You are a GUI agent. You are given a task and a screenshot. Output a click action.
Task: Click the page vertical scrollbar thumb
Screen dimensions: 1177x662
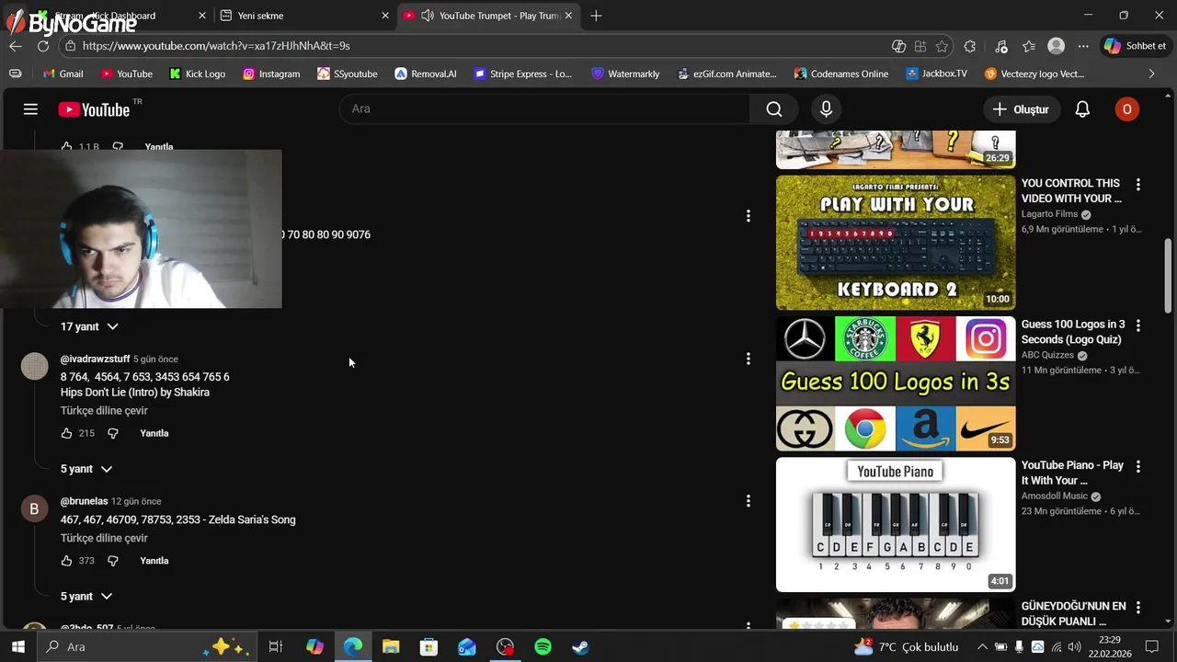[1169, 276]
